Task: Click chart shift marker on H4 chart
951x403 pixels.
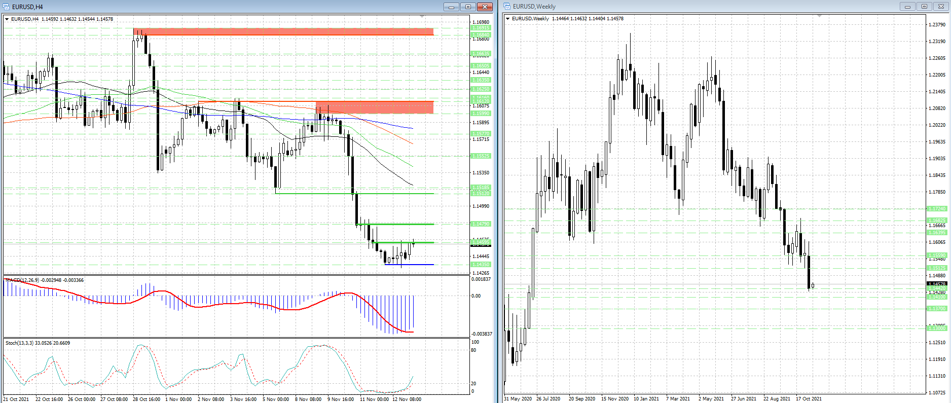Action: point(422,17)
